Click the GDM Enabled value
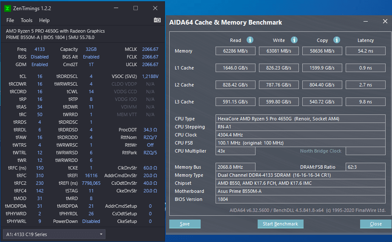Image resolution: width=392 pixels, height=242 pixels. click(x=40, y=64)
